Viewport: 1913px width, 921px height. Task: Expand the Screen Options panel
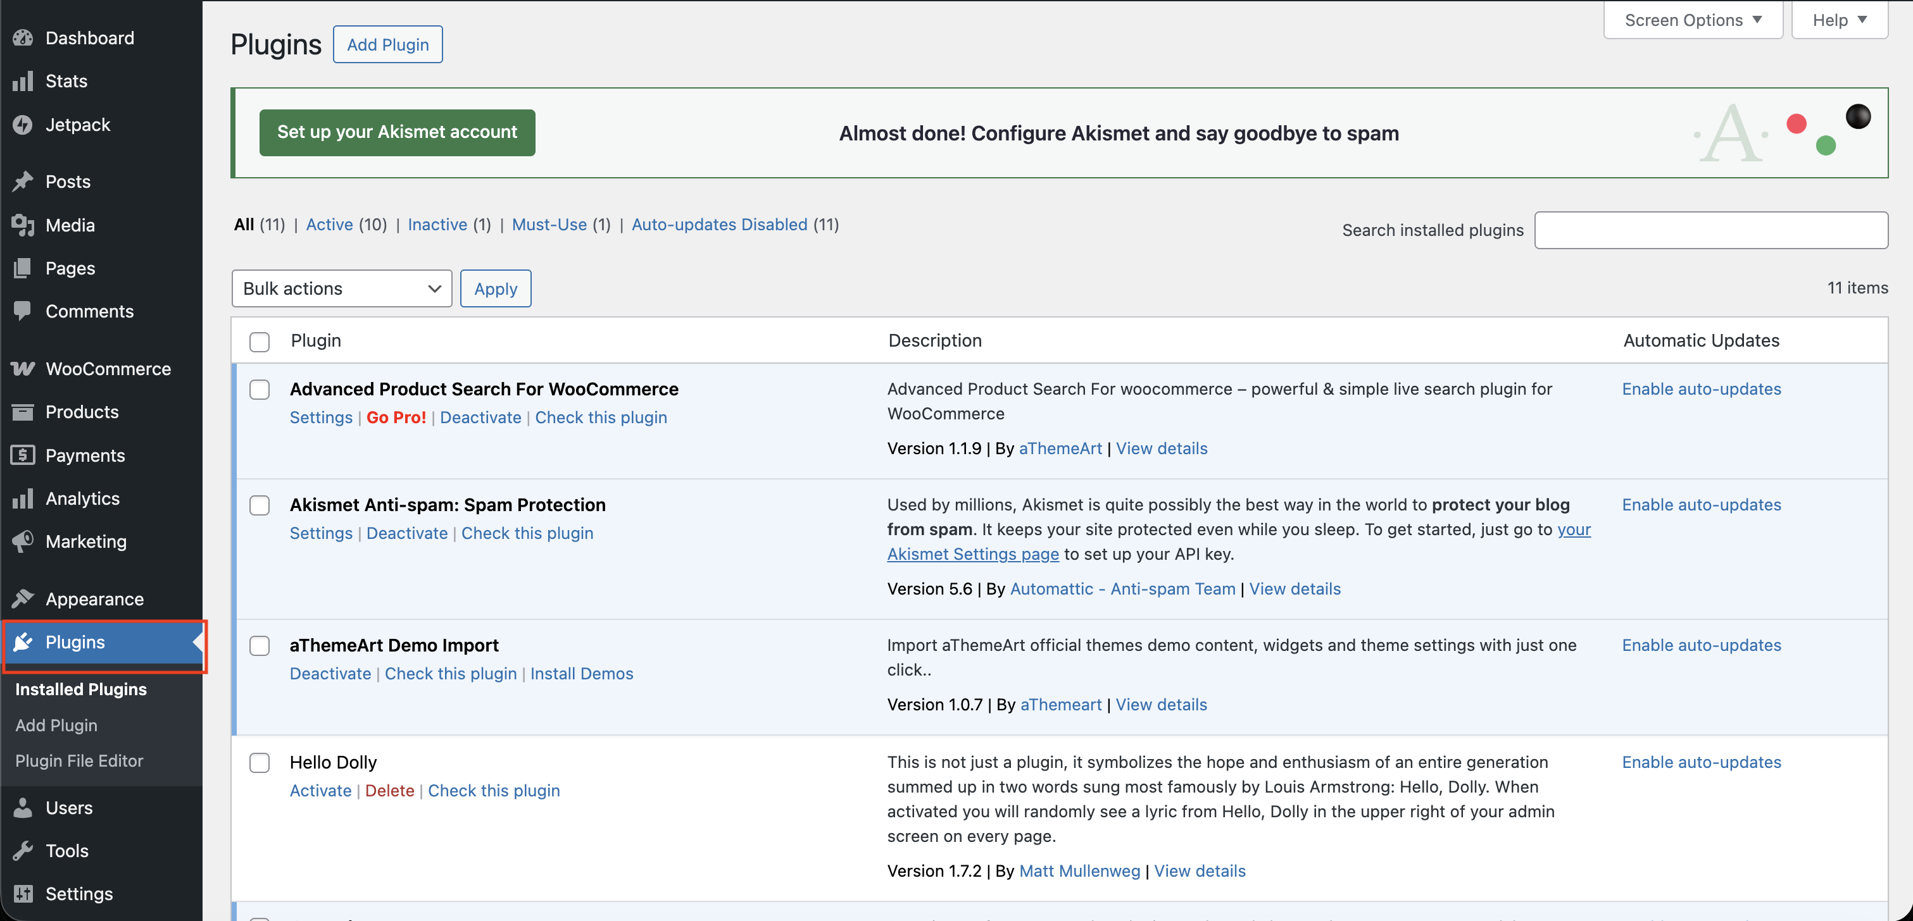click(x=1693, y=20)
